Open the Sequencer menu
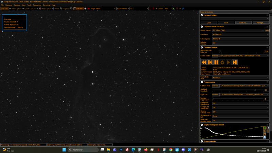272x153 pixels. [x=37, y=5]
